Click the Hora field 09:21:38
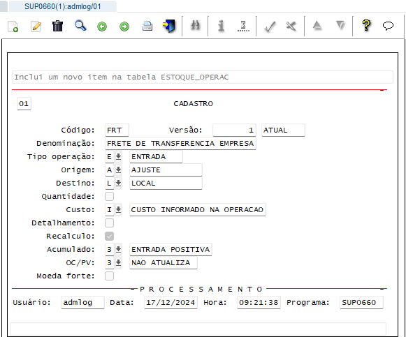 (259, 302)
